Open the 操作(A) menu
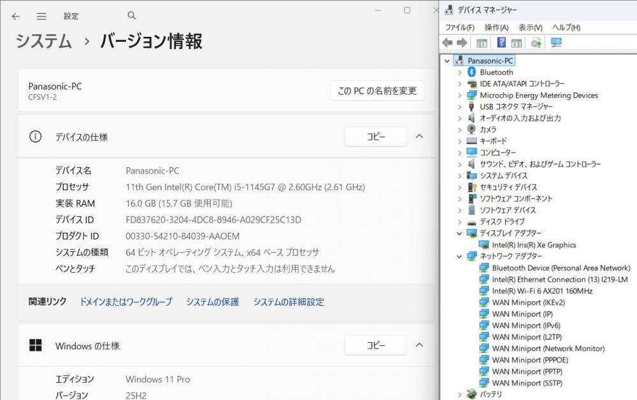Screen dimensions: 637x400 tap(496, 27)
